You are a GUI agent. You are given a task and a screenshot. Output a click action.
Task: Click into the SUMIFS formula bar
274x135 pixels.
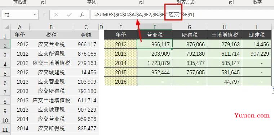pos(182,15)
